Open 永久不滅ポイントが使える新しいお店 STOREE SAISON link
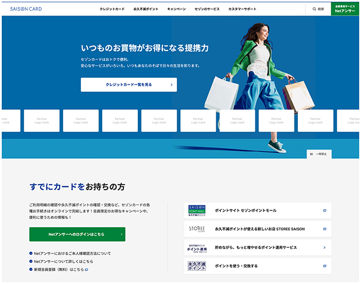This screenshot has width=361, height=284. click(x=258, y=229)
